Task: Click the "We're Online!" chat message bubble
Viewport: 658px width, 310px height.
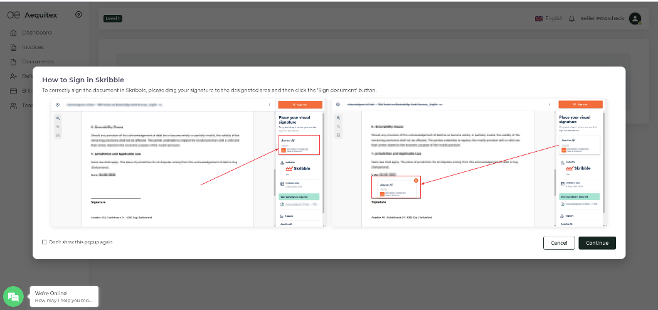Action: click(x=64, y=297)
